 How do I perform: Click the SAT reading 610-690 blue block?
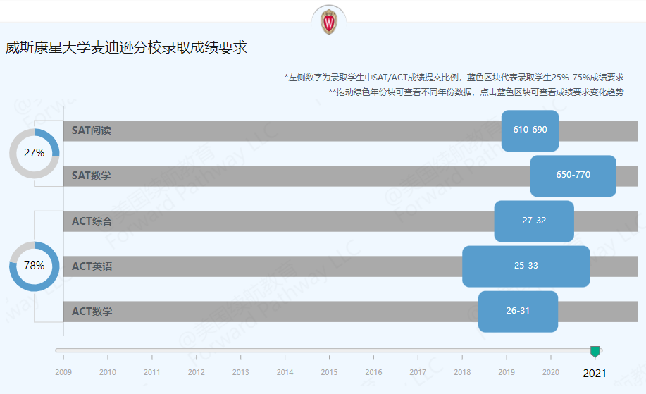(530, 130)
